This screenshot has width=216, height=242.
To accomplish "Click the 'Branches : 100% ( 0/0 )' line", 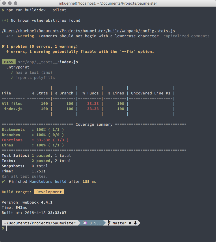I will click(33, 135).
